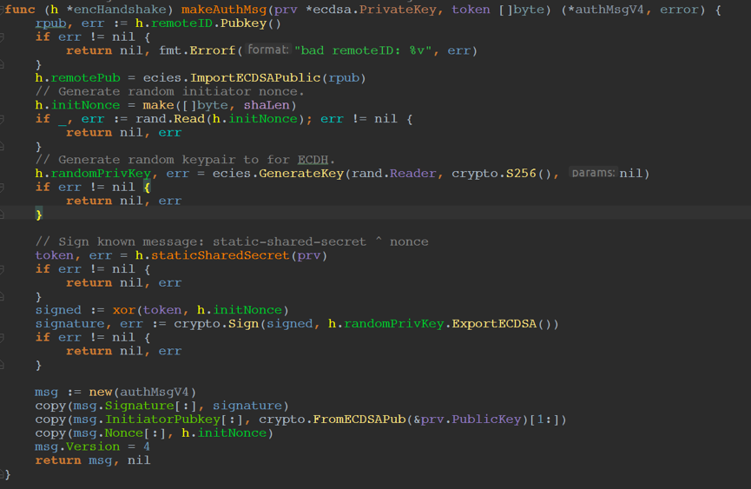Click 'Sign' in crypto.Sign call
This screenshot has width=751, height=489.
point(243,324)
